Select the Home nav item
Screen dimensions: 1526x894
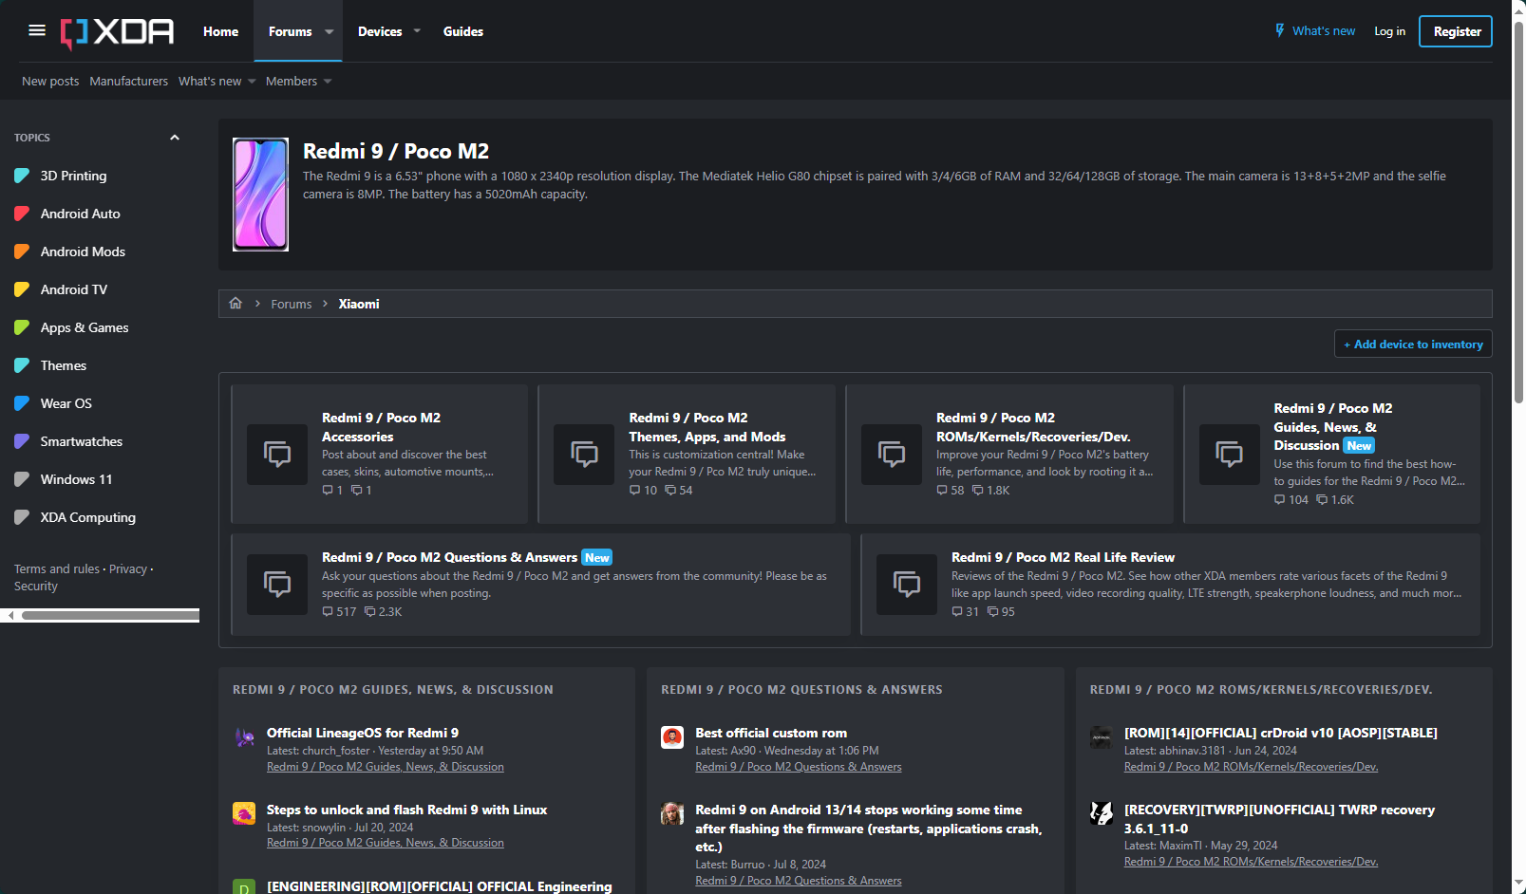click(220, 31)
